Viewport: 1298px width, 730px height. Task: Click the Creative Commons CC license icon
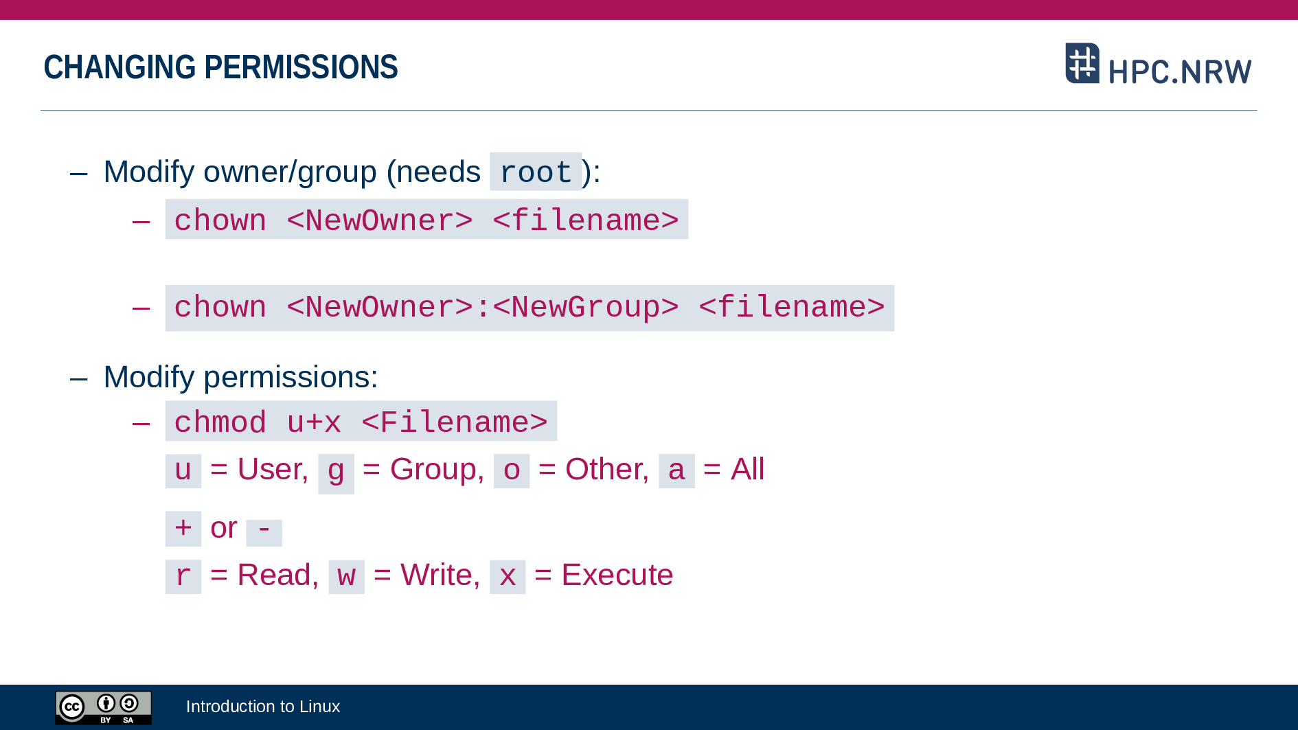(x=72, y=707)
